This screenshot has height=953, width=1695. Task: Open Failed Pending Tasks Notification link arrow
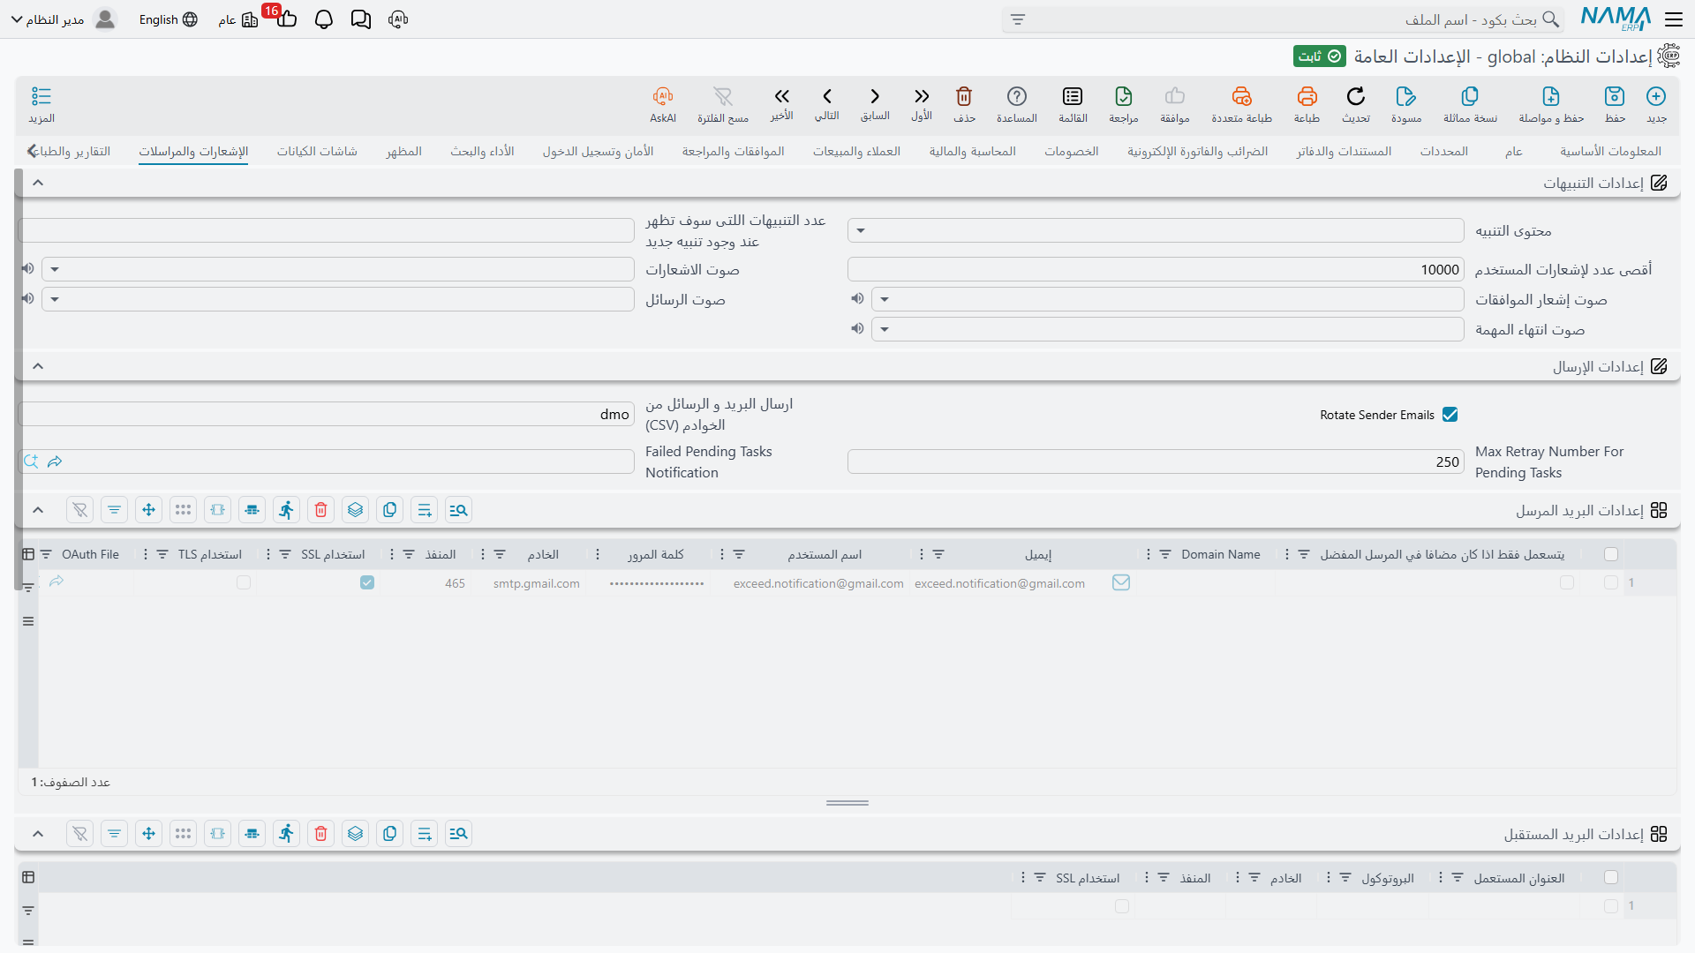click(55, 461)
